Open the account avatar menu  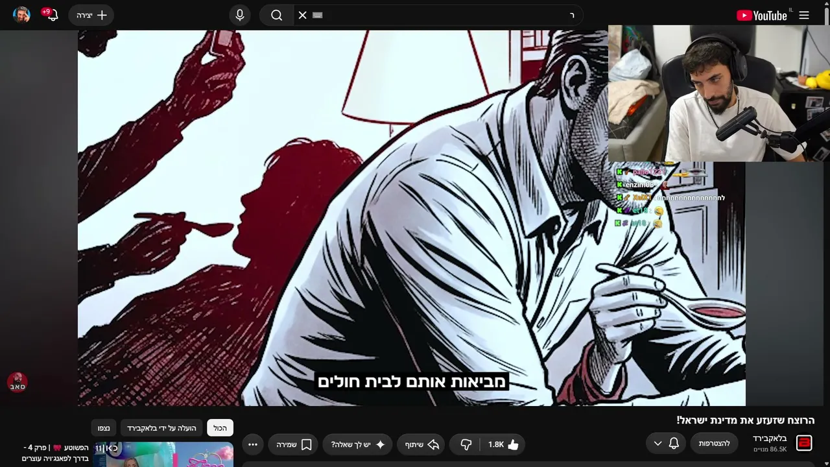tap(21, 15)
